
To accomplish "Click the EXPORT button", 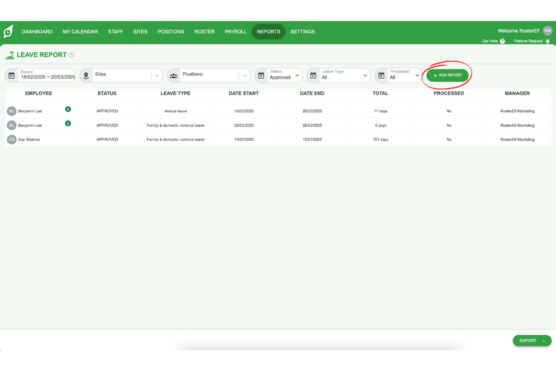I will click(529, 340).
